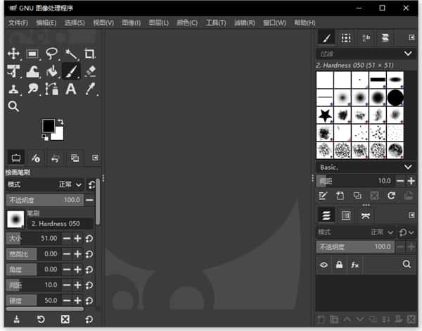The height and width of the screenshot is (331, 422).
Task: Toggle layer visibility eye icon
Action: tap(324, 264)
